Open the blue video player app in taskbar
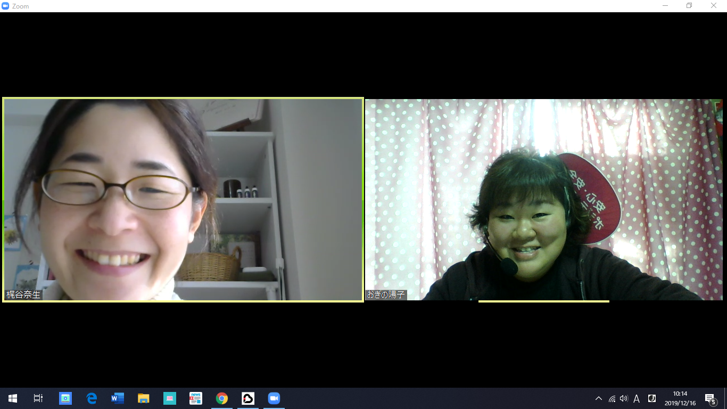Image resolution: width=727 pixels, height=409 pixels. coord(65,398)
